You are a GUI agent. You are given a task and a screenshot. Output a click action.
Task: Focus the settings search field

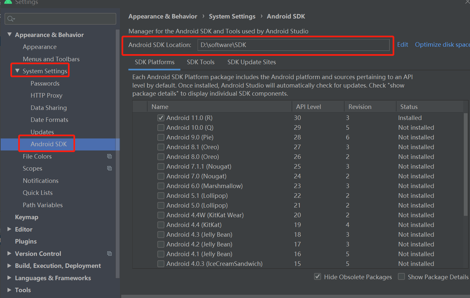(x=60, y=19)
